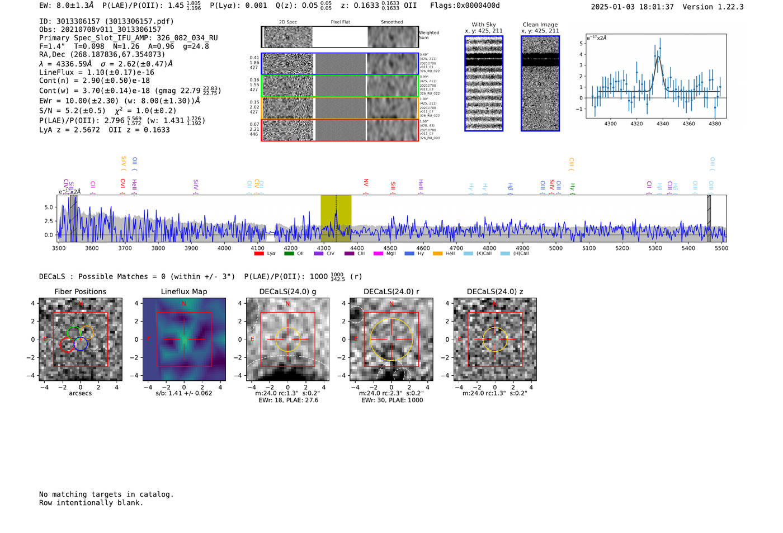Select the green-bordered 2D fiber spectrum row
Viewport: 783px width, 533px height.
[x=340, y=86]
